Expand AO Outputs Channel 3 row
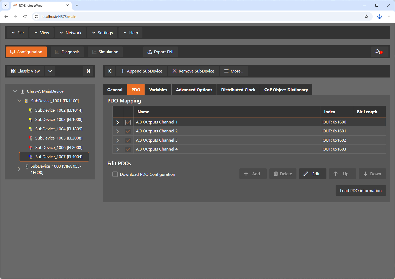The width and height of the screenshot is (395, 279). pos(117,140)
